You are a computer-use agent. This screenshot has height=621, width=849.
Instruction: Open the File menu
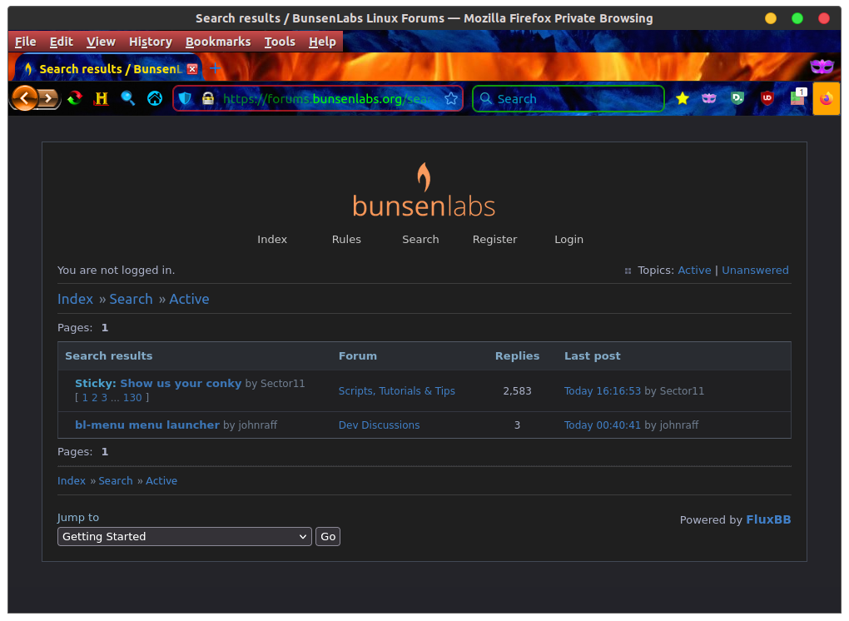[26, 42]
